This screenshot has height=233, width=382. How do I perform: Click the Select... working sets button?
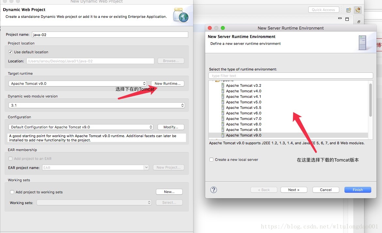coord(169,202)
